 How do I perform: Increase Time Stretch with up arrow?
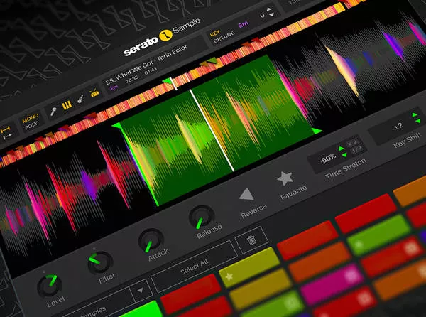point(343,149)
